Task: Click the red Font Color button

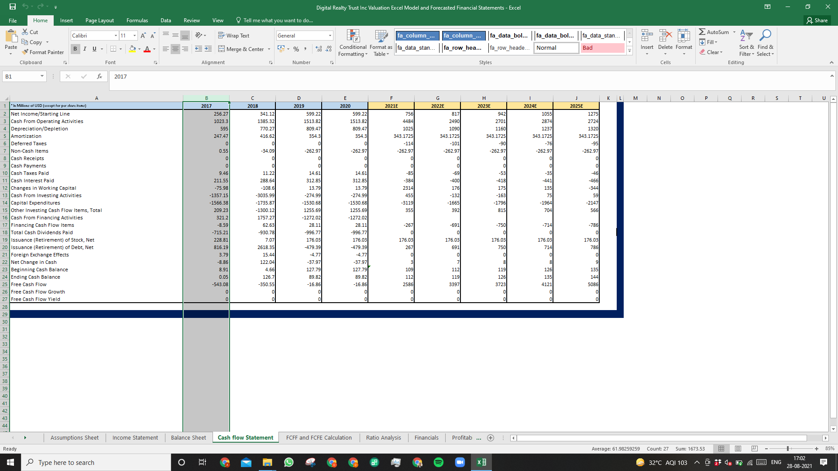Action: pyautogui.click(x=147, y=49)
